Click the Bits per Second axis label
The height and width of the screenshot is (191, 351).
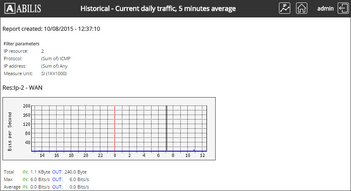click(10, 131)
